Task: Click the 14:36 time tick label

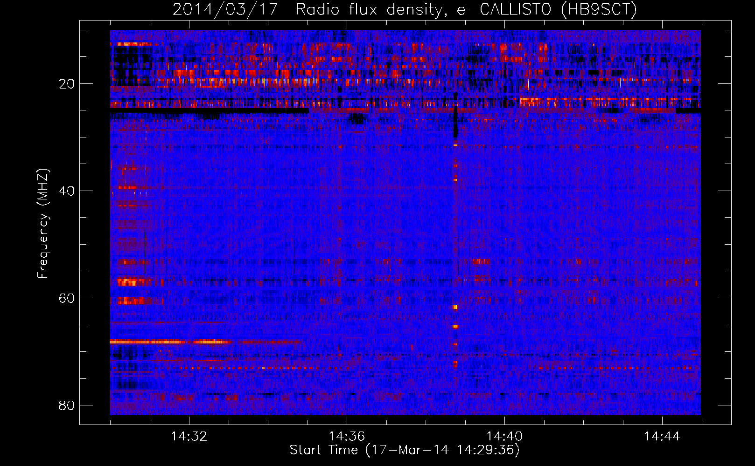Action: pos(347,436)
